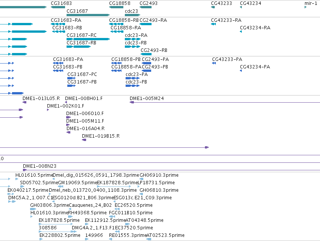Open the CG31683-RA transcript label
This screenshot has width=320, height=241.
66,20
